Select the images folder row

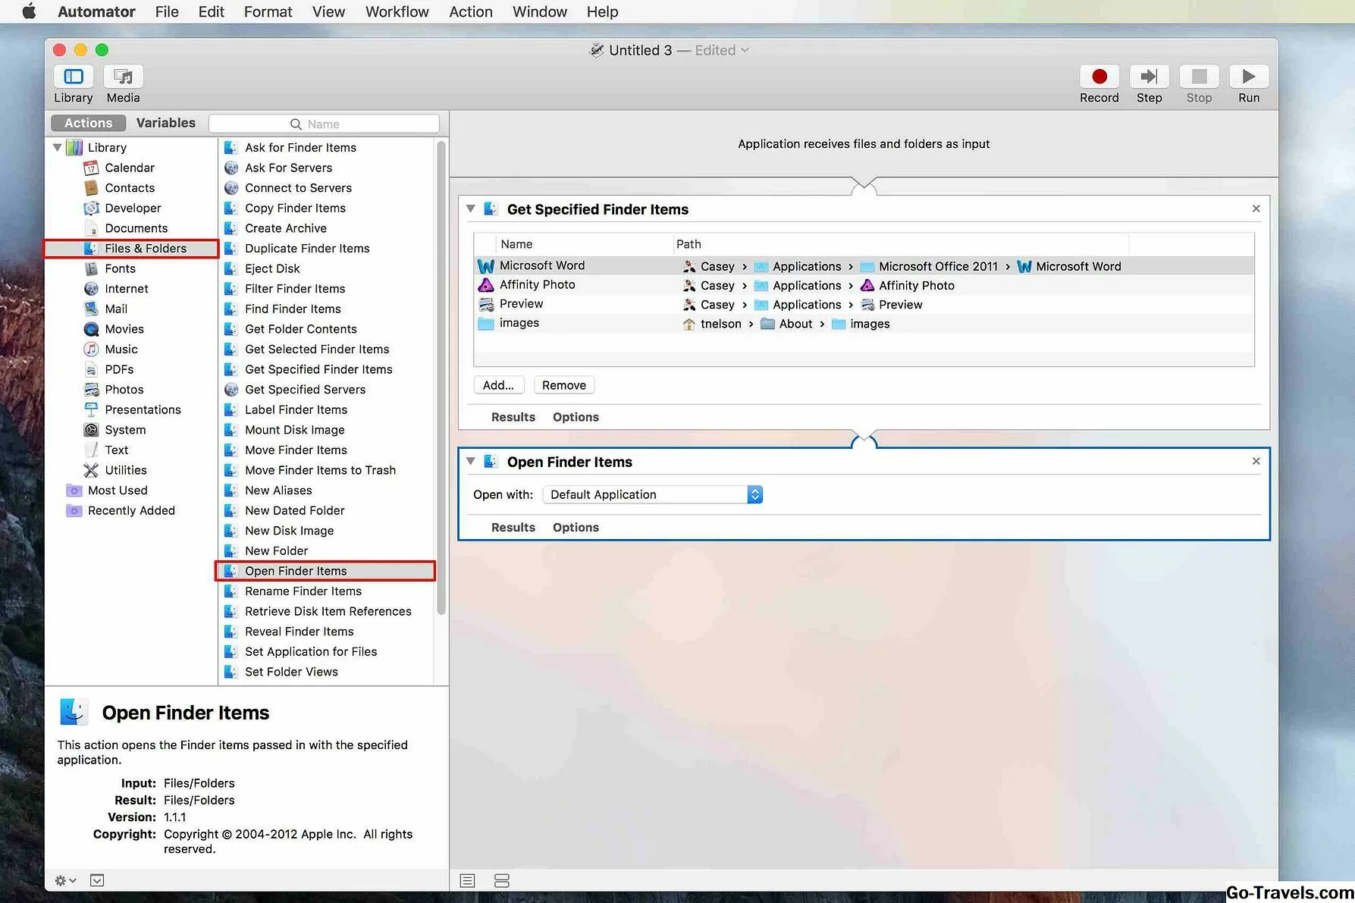coord(864,323)
